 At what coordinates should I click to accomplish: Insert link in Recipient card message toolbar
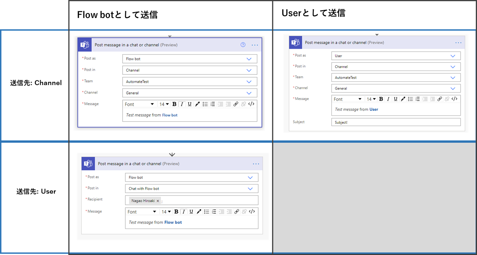[237, 212]
